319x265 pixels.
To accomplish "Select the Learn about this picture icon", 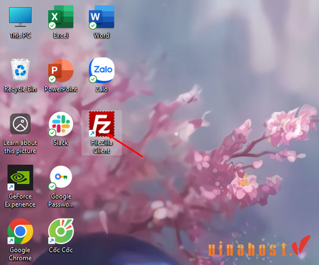I will [x=20, y=124].
